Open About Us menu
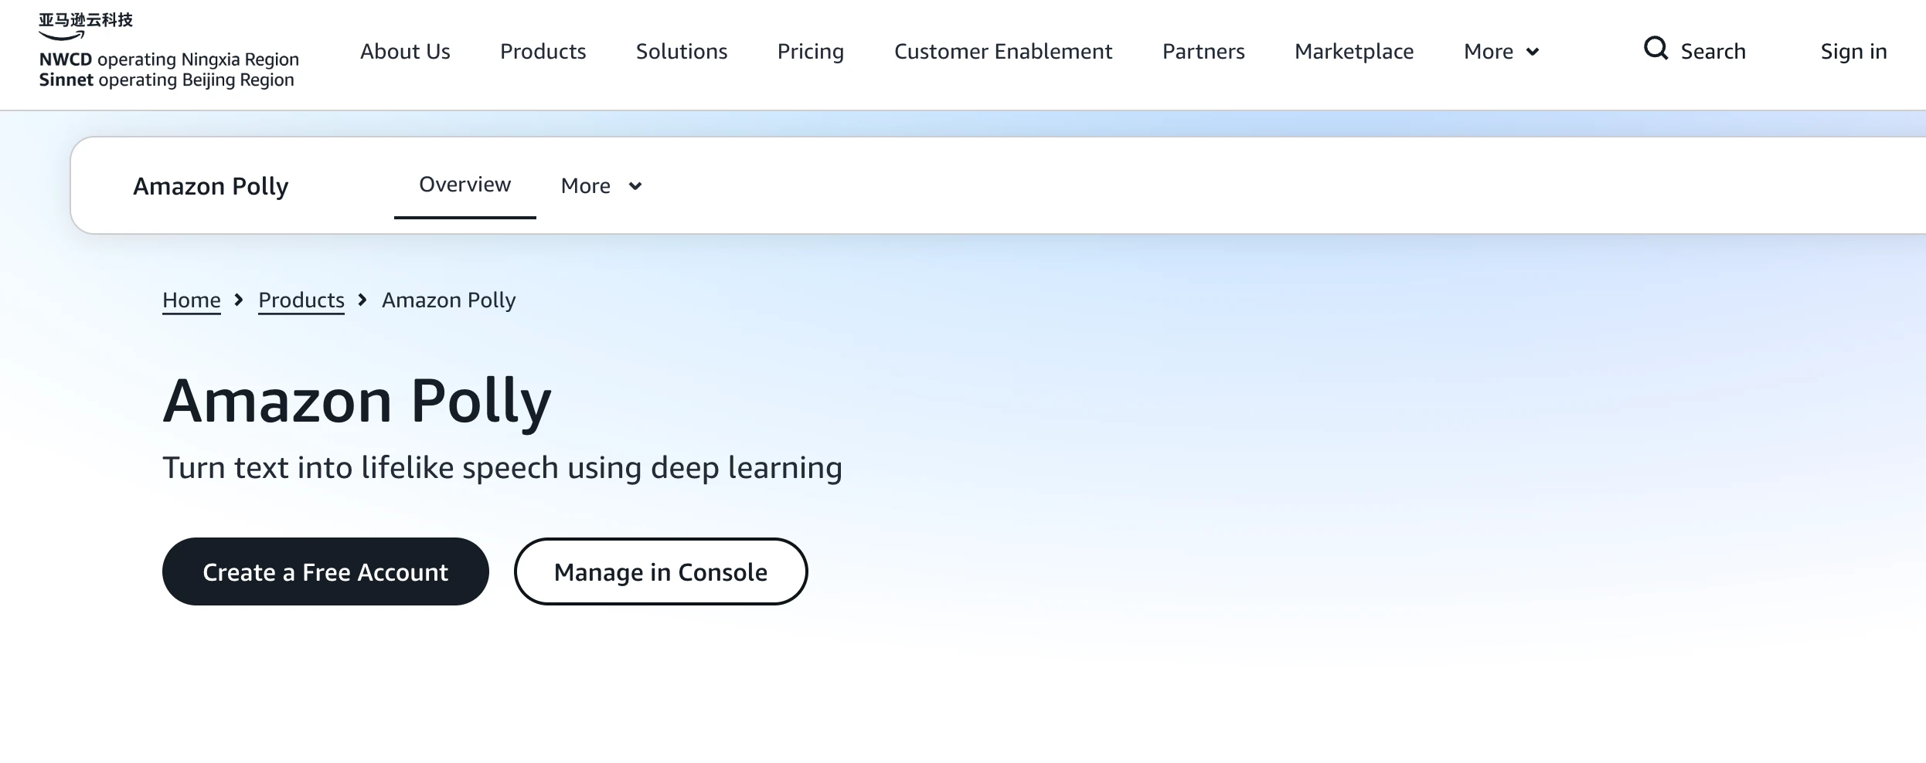Image resolution: width=1926 pixels, height=763 pixels. pyautogui.click(x=405, y=51)
